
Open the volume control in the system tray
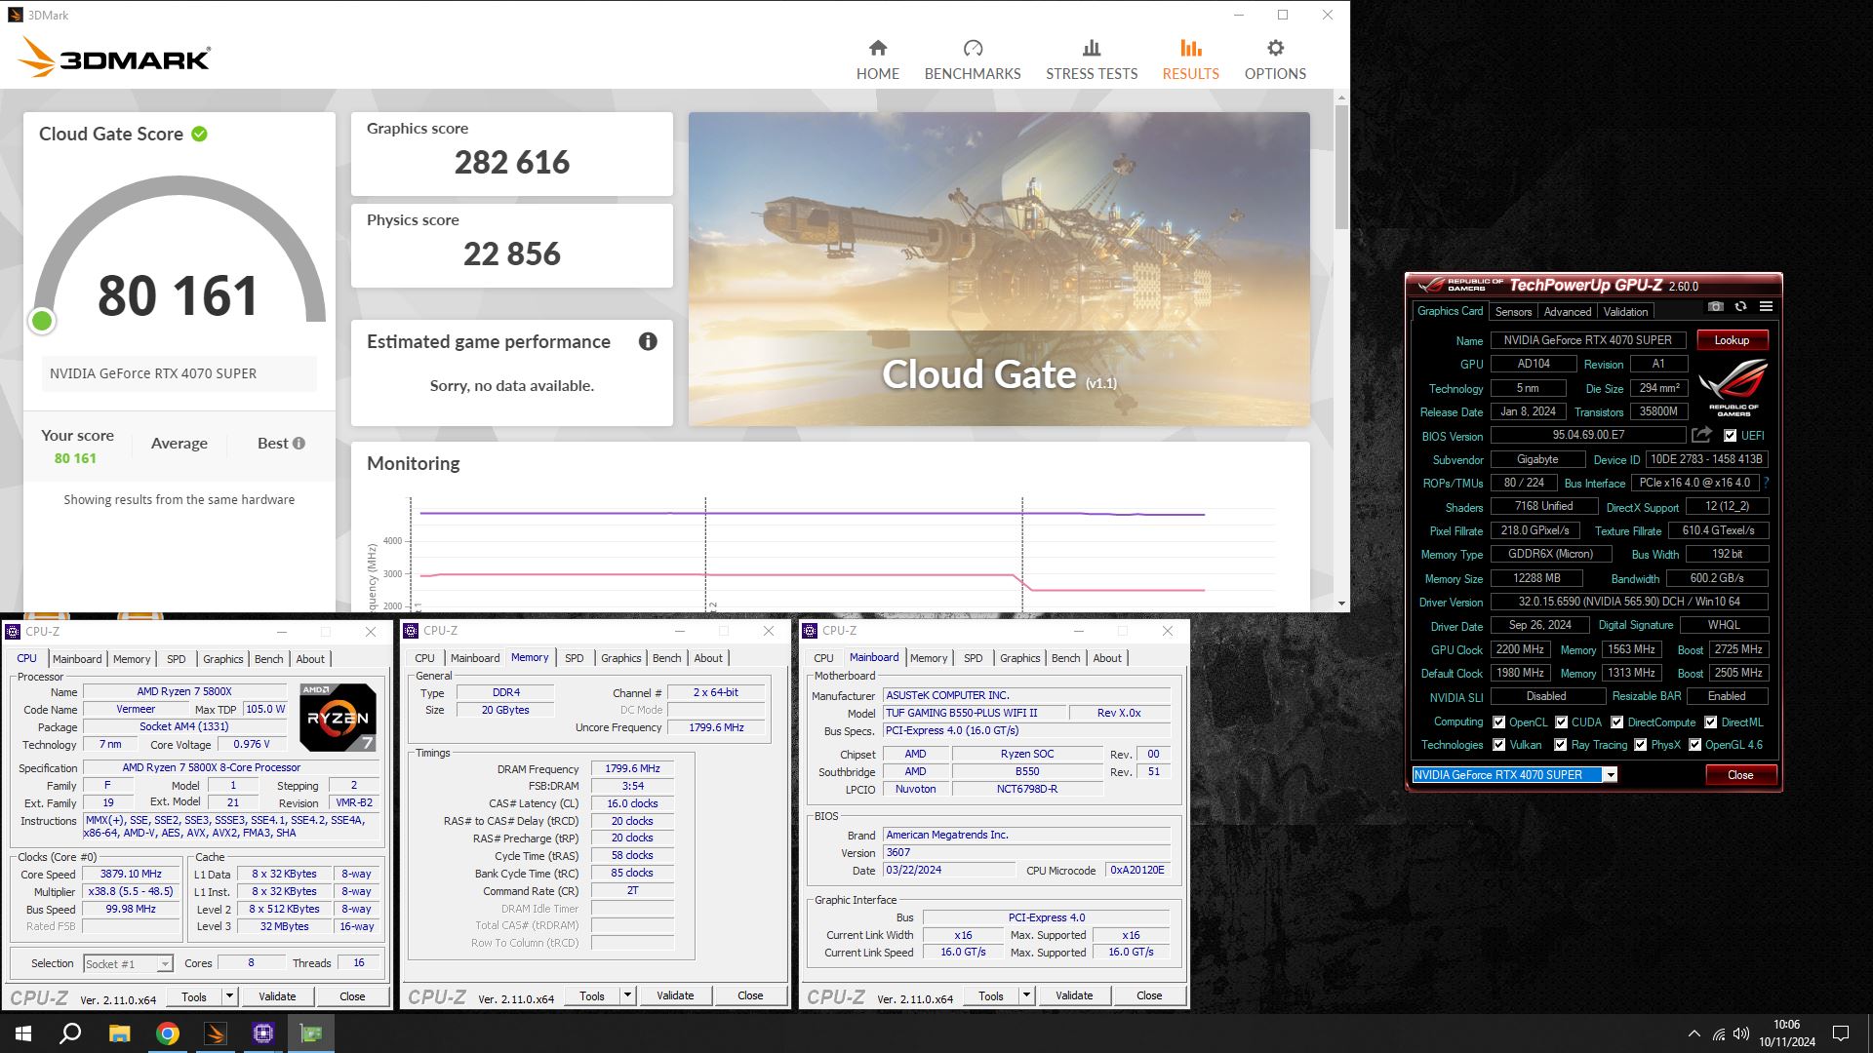pos(1741,1033)
